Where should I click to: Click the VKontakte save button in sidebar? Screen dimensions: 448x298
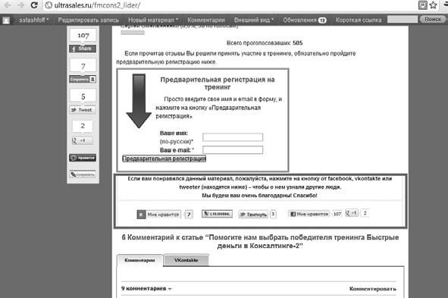click(83, 79)
